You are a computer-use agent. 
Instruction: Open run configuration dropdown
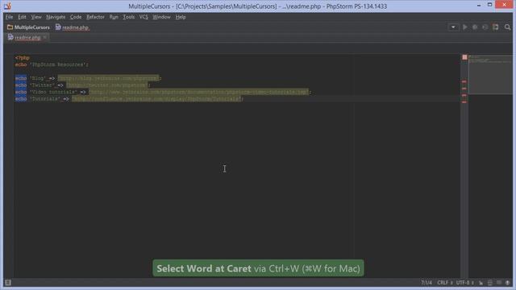point(453,27)
